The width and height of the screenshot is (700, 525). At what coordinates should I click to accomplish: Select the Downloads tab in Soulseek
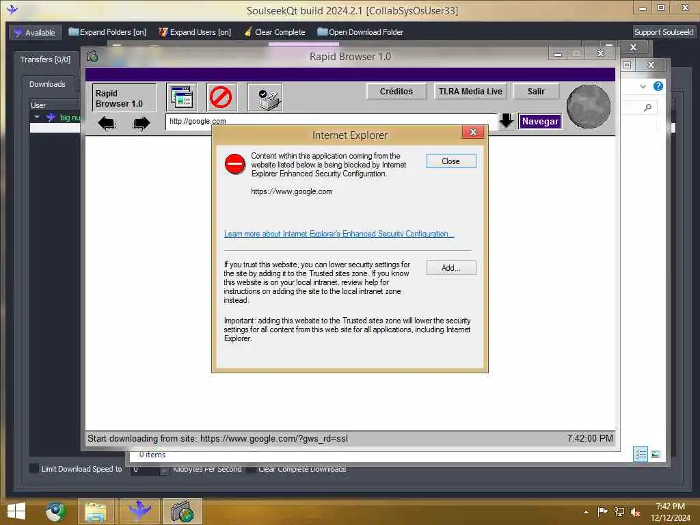47,84
